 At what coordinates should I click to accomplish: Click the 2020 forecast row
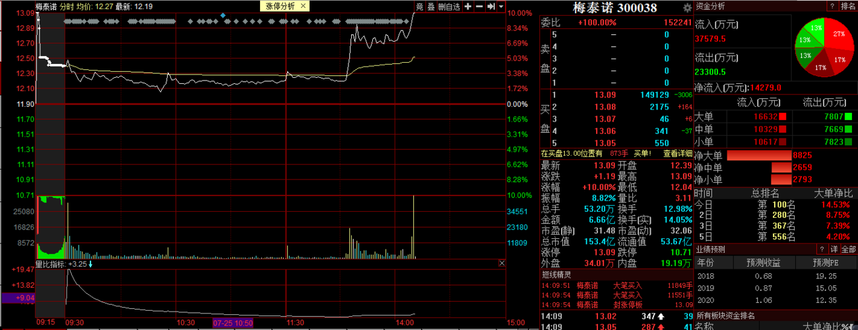775,300
